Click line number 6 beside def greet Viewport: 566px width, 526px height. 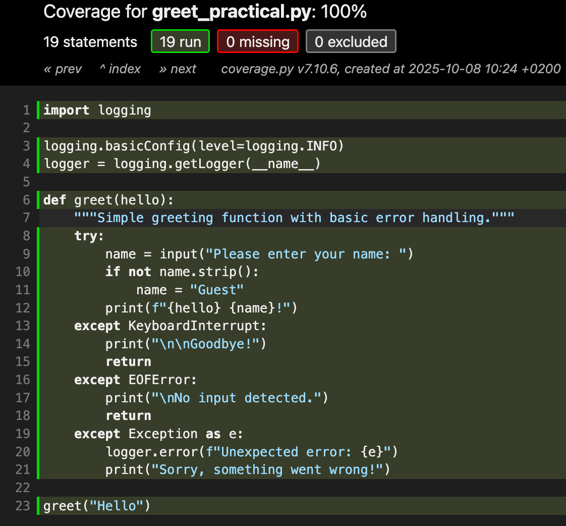tap(26, 200)
